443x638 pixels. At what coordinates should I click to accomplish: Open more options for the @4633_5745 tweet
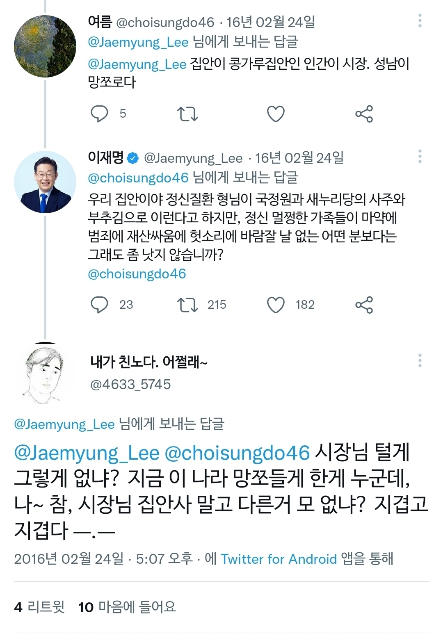pos(420,360)
